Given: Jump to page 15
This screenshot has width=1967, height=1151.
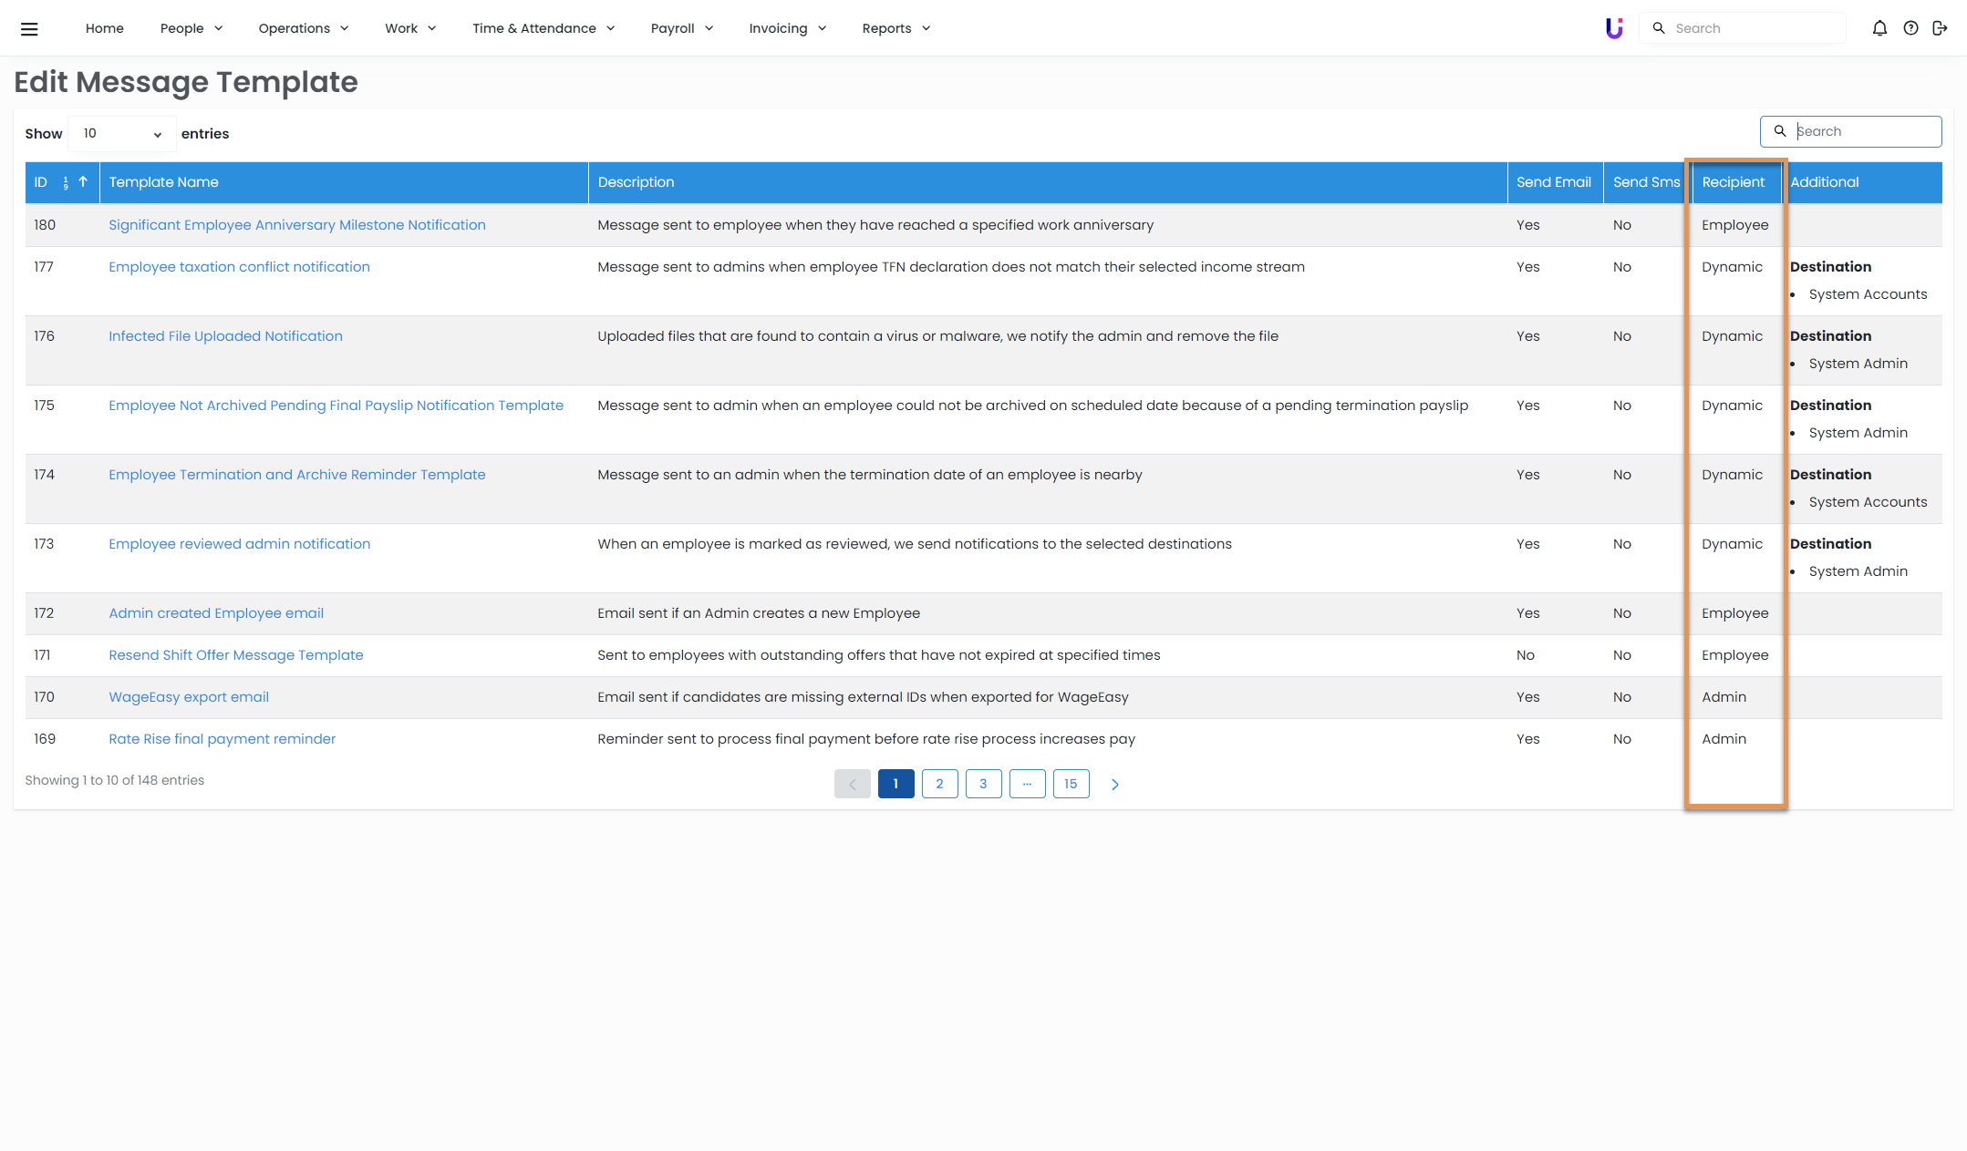Looking at the screenshot, I should coord(1071,784).
